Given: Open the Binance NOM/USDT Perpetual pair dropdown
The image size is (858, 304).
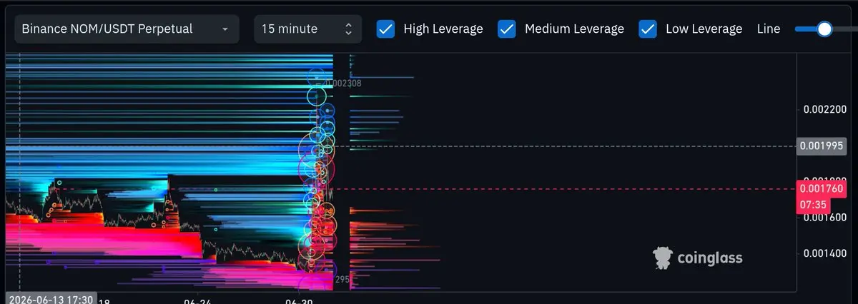Looking at the screenshot, I should (127, 29).
